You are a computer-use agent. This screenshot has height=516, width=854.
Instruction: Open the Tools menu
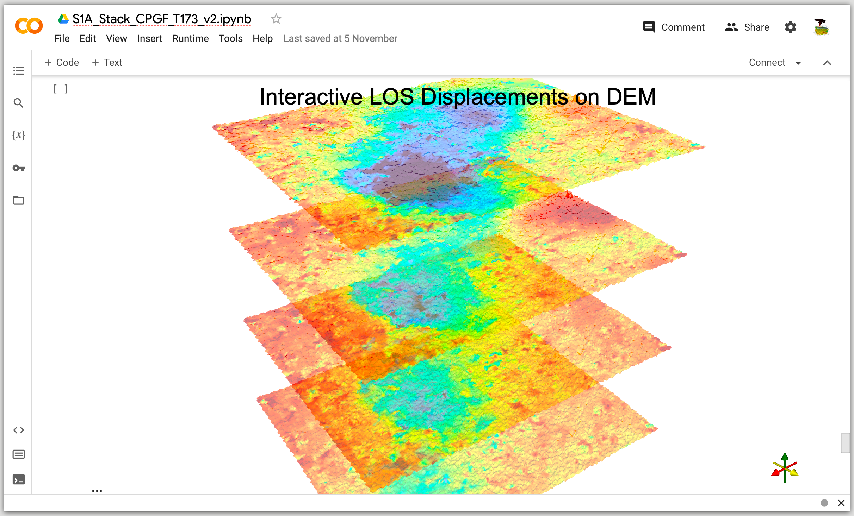click(230, 38)
